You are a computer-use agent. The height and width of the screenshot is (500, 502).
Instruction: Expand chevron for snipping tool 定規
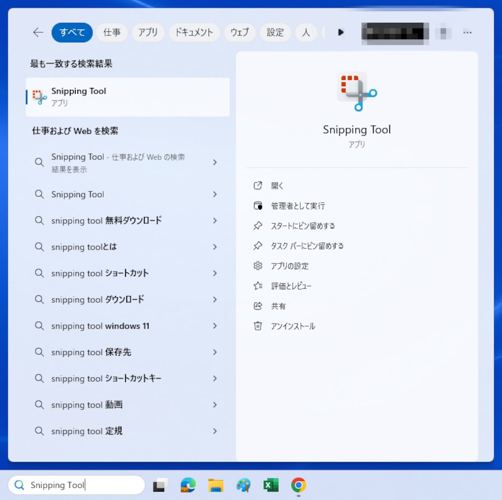[215, 431]
